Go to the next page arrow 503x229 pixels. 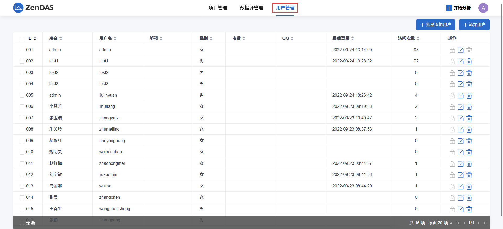(x=478, y=223)
